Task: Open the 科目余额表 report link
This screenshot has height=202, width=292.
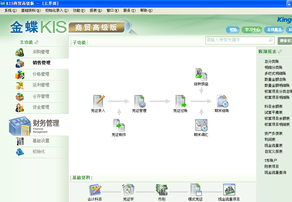Action: [x=274, y=106]
